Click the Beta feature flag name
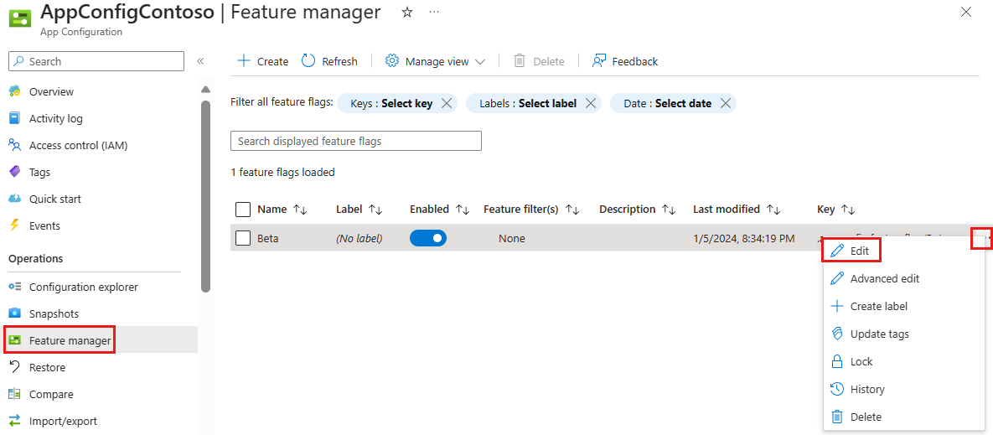993x435 pixels. pyautogui.click(x=268, y=238)
